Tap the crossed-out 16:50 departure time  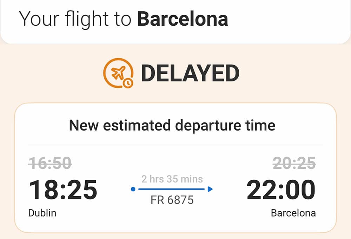[x=50, y=163]
